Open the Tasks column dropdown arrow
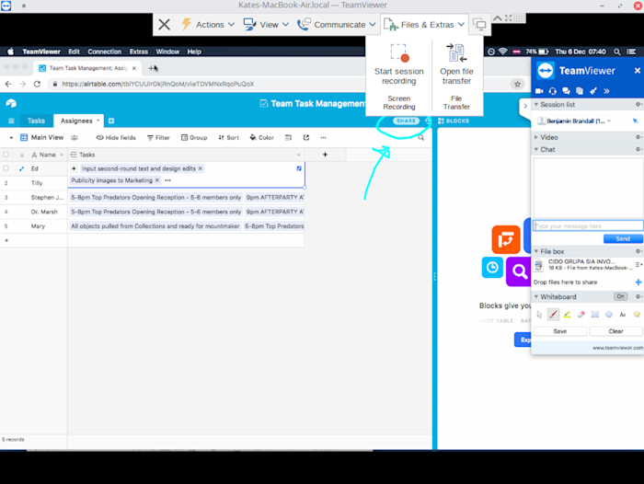The image size is (644, 484). 299,155
